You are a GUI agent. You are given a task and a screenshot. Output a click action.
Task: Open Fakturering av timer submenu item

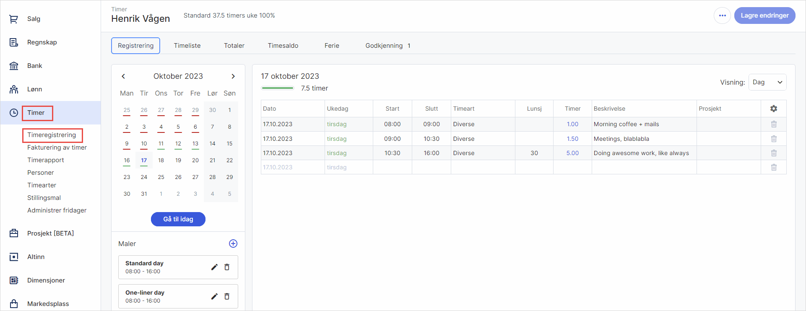pyautogui.click(x=57, y=148)
